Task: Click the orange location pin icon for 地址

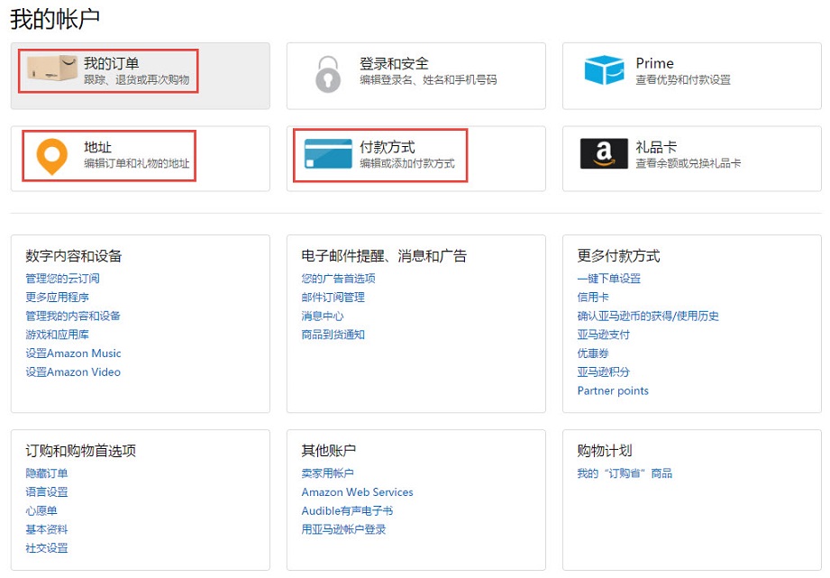Action: (x=52, y=156)
